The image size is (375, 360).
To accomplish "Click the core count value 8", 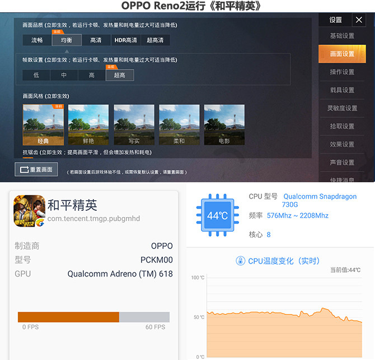I will tap(269, 234).
